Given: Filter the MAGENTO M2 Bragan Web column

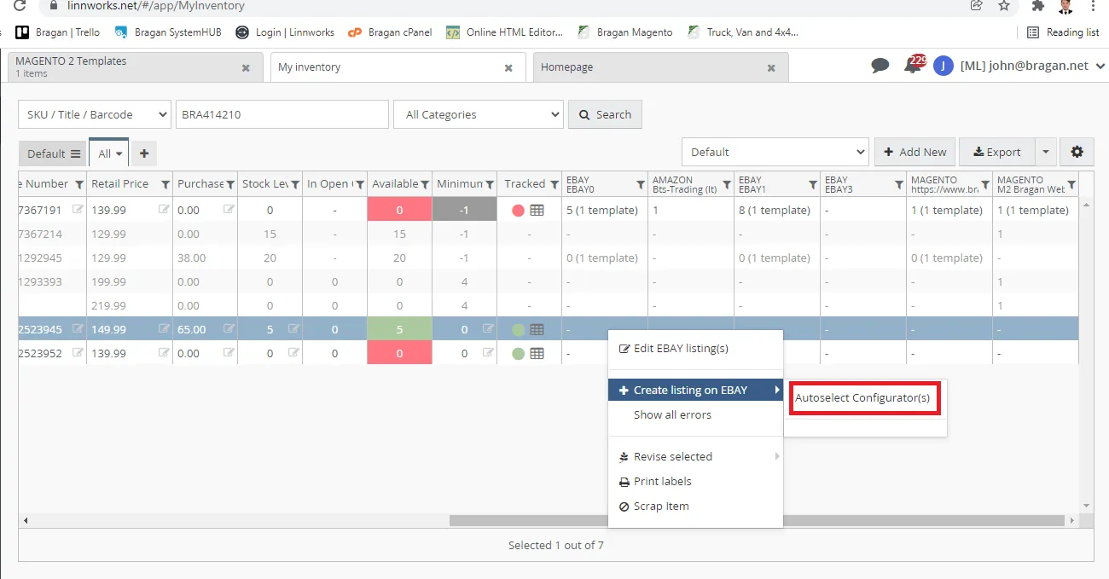Looking at the screenshot, I should point(1071,184).
